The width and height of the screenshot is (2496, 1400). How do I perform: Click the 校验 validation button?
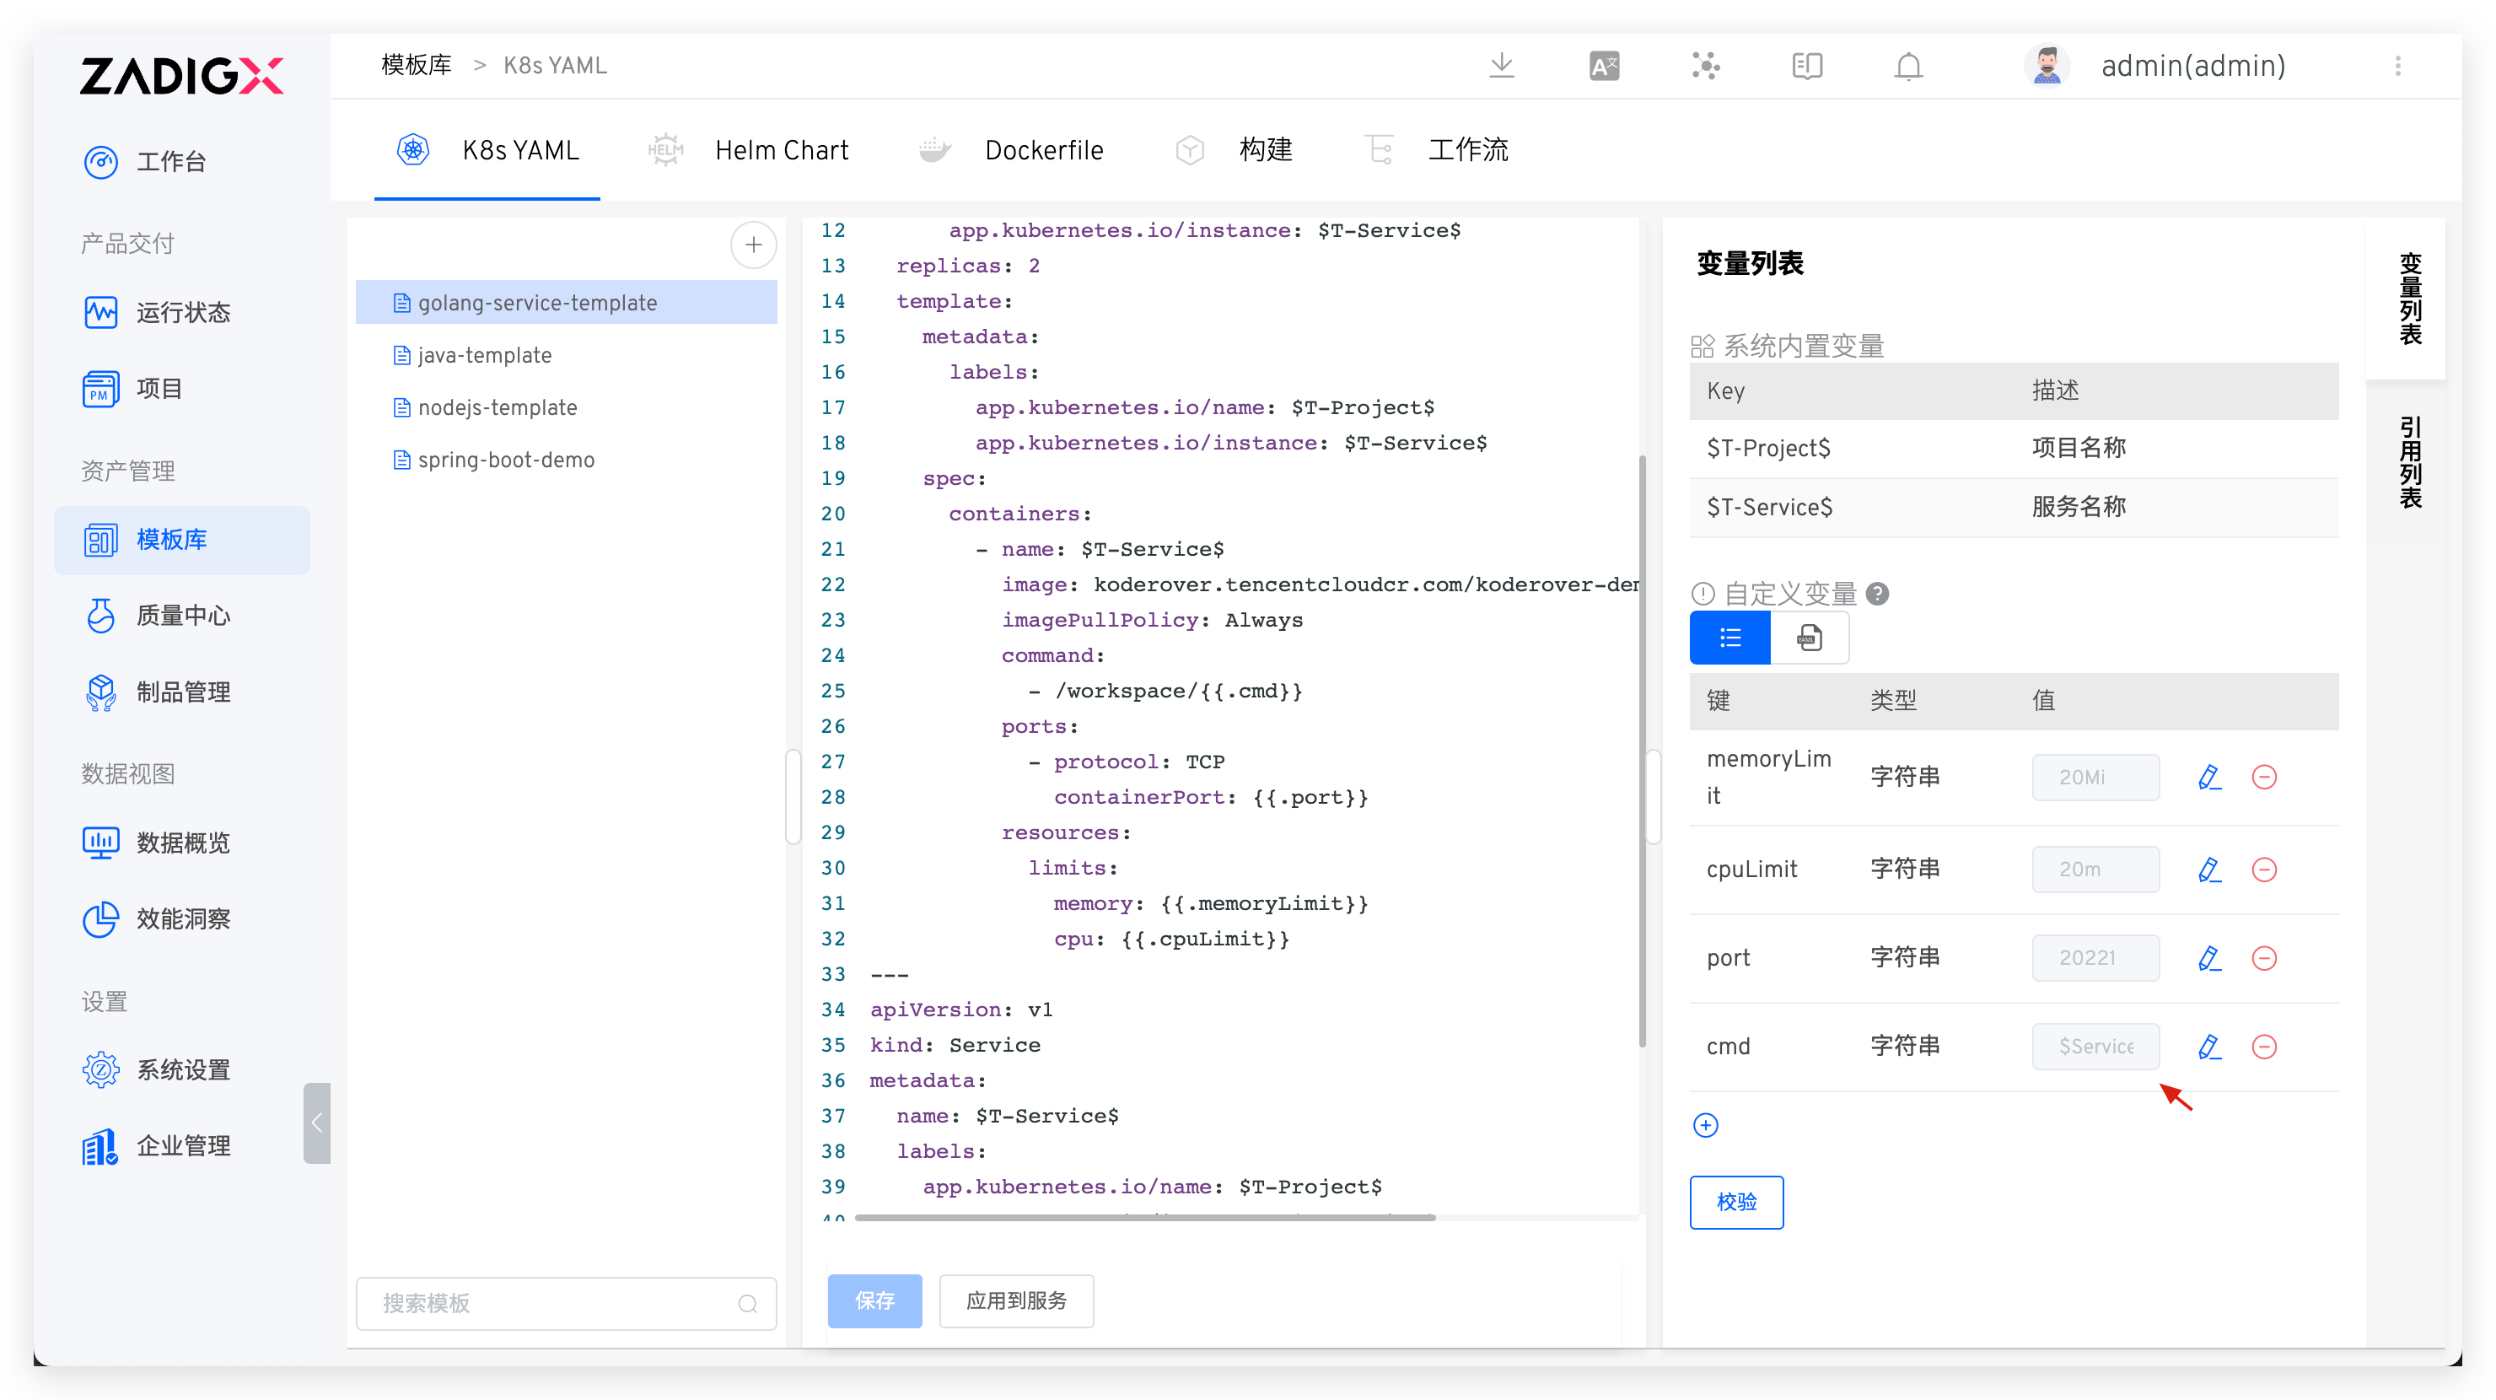coord(1736,1201)
